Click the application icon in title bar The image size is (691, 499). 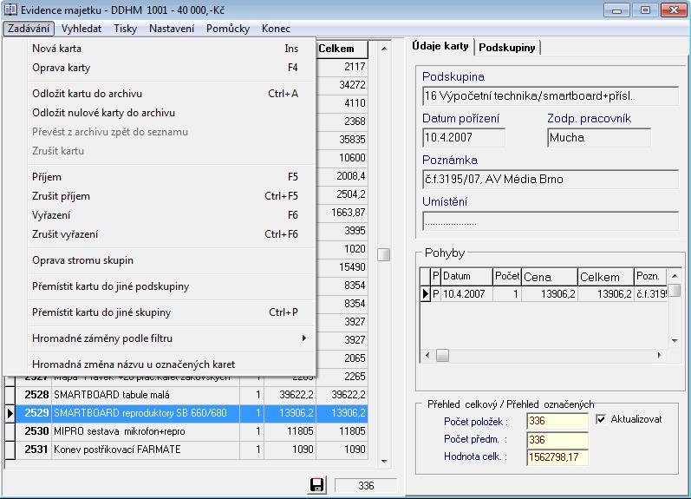(x=10, y=10)
